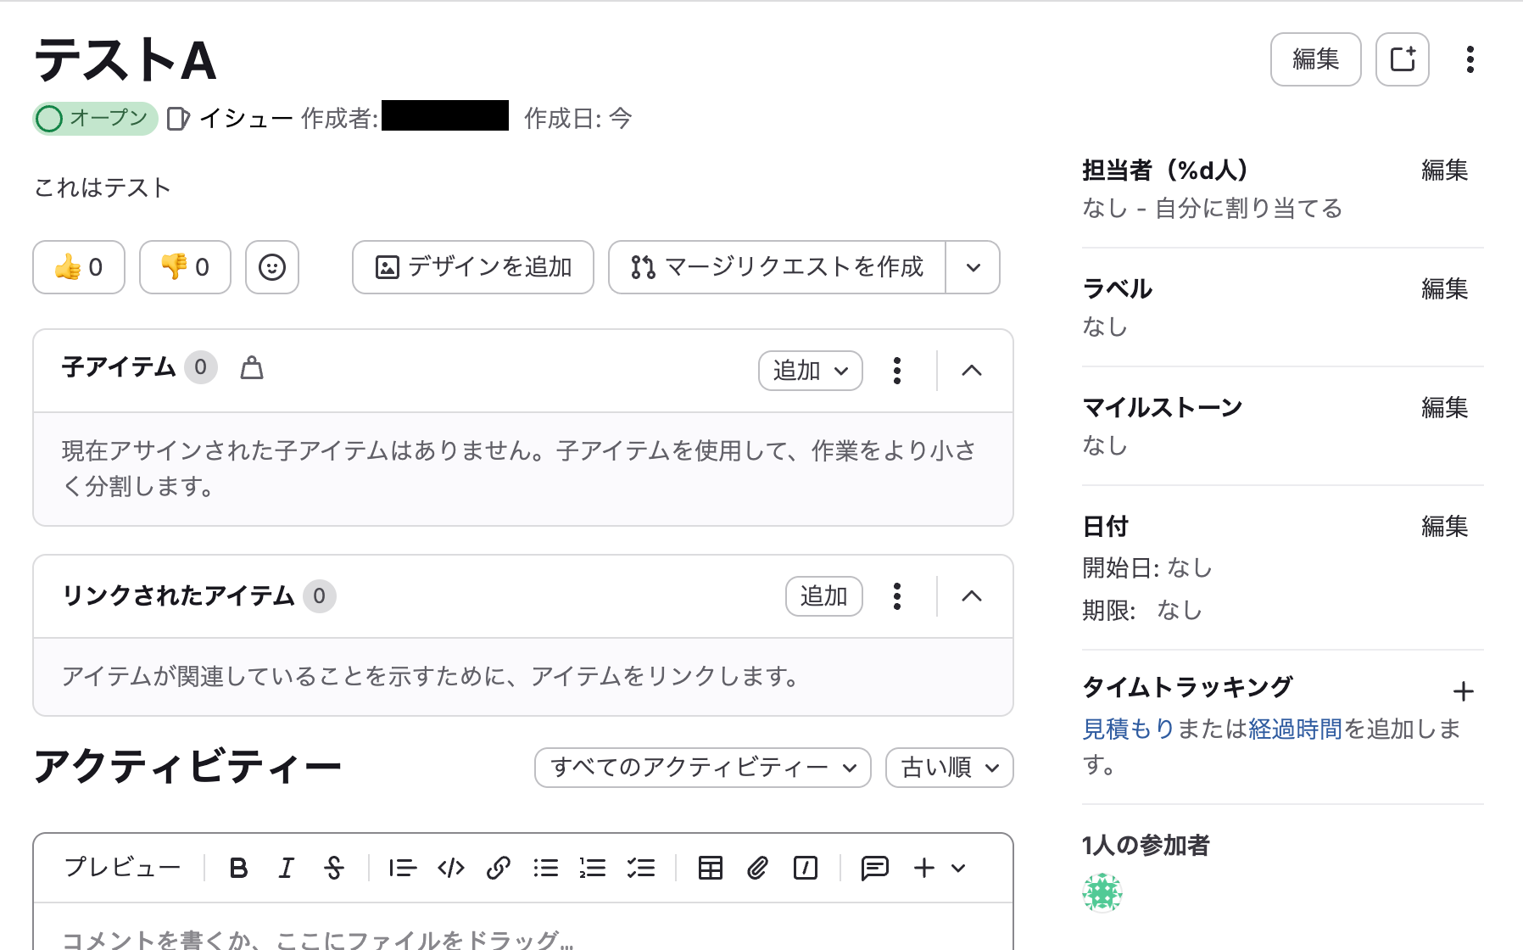The width and height of the screenshot is (1523, 950).
Task: Open the more editor options plus dropdown
Action: click(x=940, y=868)
